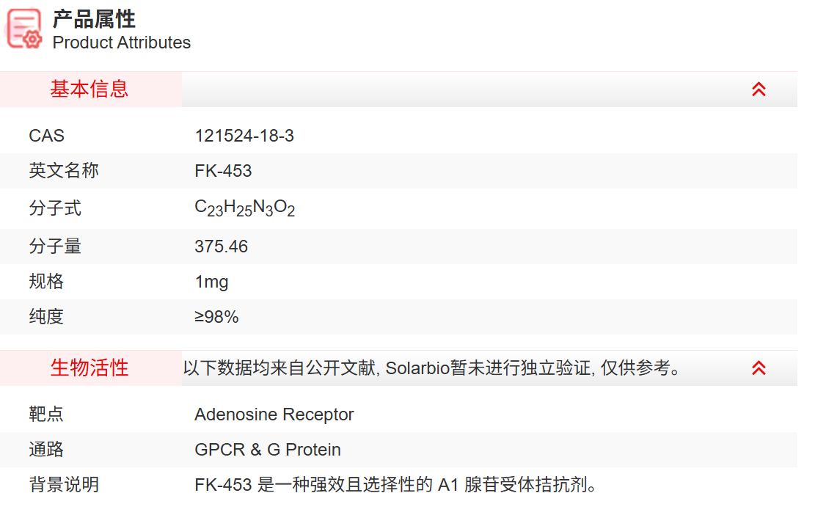Click the FK-453 English name value
Viewport: 815px width, 515px height.
[x=223, y=171]
